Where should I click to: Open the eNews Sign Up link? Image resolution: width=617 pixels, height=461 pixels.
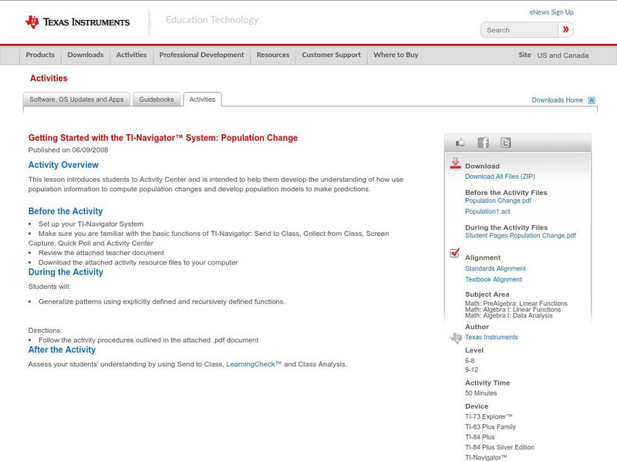coord(551,12)
